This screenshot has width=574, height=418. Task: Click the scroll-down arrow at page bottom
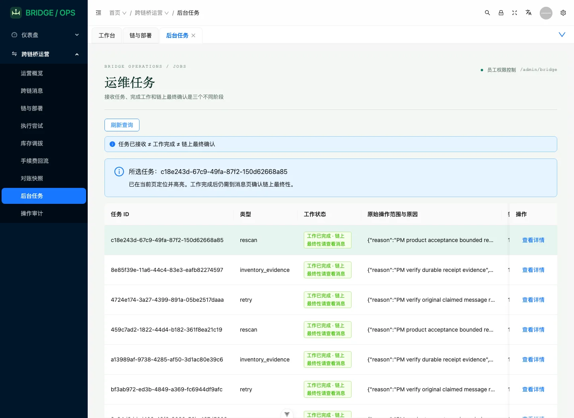(x=287, y=414)
